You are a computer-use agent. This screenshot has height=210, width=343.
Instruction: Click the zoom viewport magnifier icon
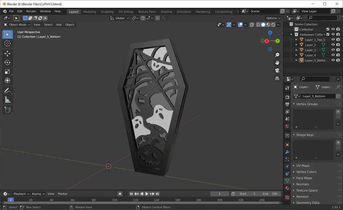click(277, 55)
